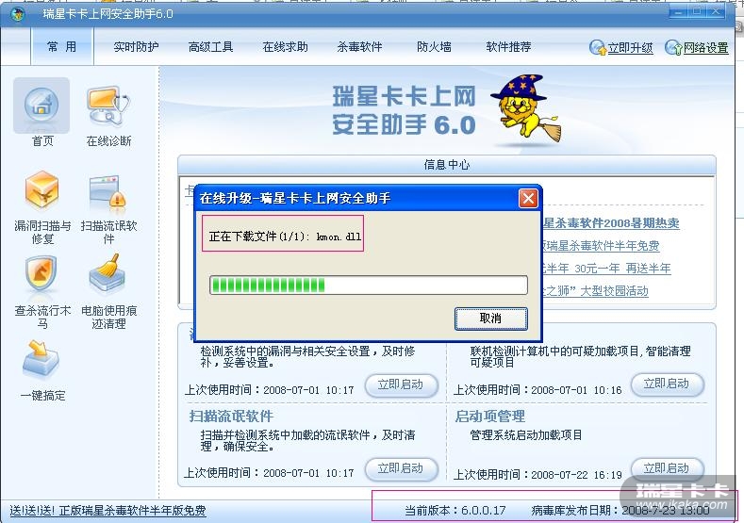Open the 正版瑞星杀毒软件半年版免费 footer link

[x=107, y=511]
